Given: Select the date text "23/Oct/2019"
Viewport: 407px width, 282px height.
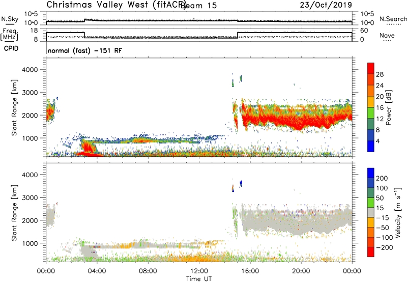Looking at the screenshot, I should click(326, 5).
